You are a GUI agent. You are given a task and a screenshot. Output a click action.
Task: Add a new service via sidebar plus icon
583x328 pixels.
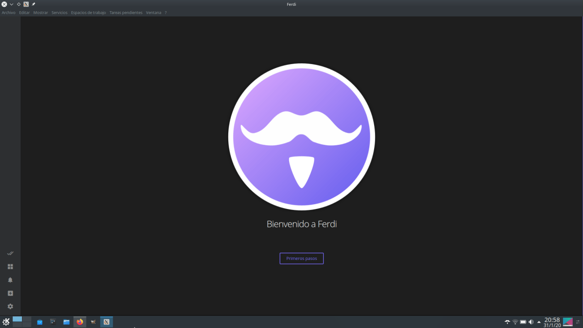tap(10, 293)
